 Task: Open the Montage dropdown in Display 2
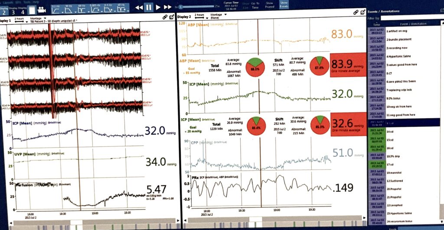[x=219, y=15]
